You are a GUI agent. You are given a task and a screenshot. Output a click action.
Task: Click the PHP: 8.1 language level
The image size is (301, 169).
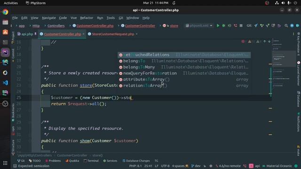click(x=135, y=166)
